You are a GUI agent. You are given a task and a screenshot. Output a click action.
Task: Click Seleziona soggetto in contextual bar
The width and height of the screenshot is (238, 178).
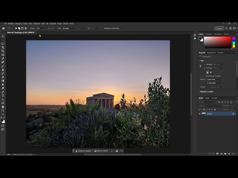click(x=83, y=151)
